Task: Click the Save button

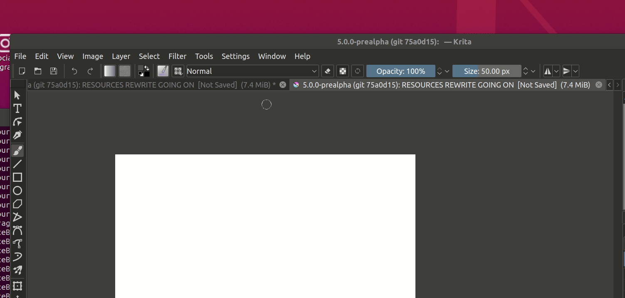Action: coord(53,71)
